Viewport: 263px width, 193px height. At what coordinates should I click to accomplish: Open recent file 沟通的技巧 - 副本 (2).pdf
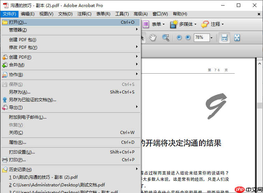coord(43,177)
